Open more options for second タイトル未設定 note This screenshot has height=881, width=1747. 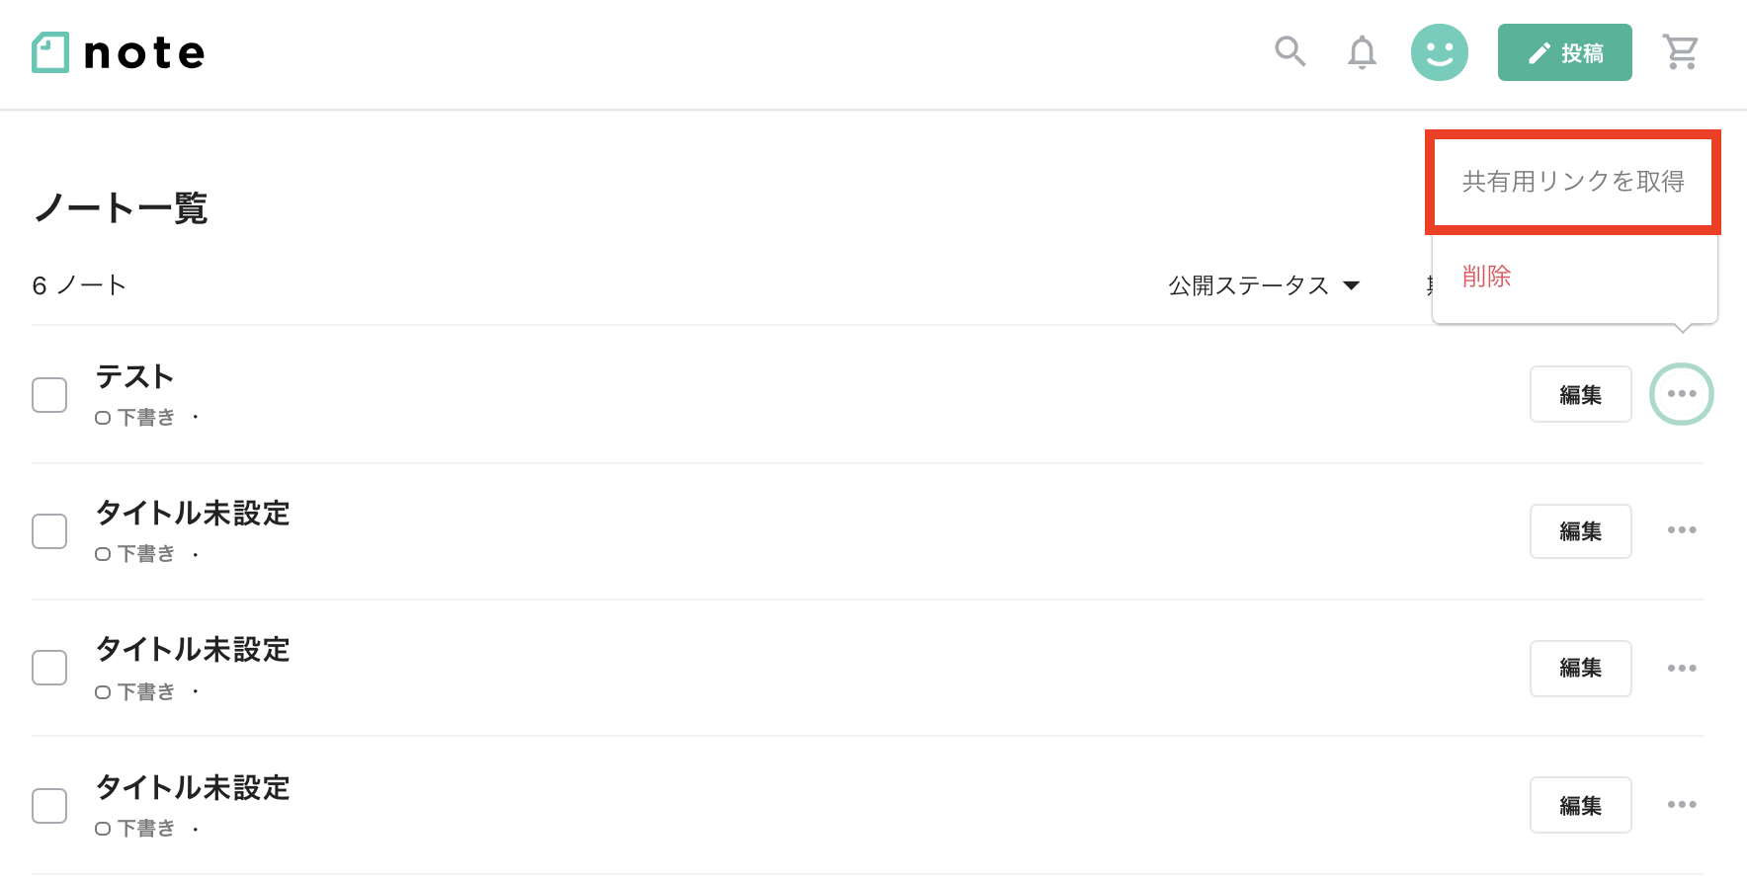pyautogui.click(x=1682, y=669)
